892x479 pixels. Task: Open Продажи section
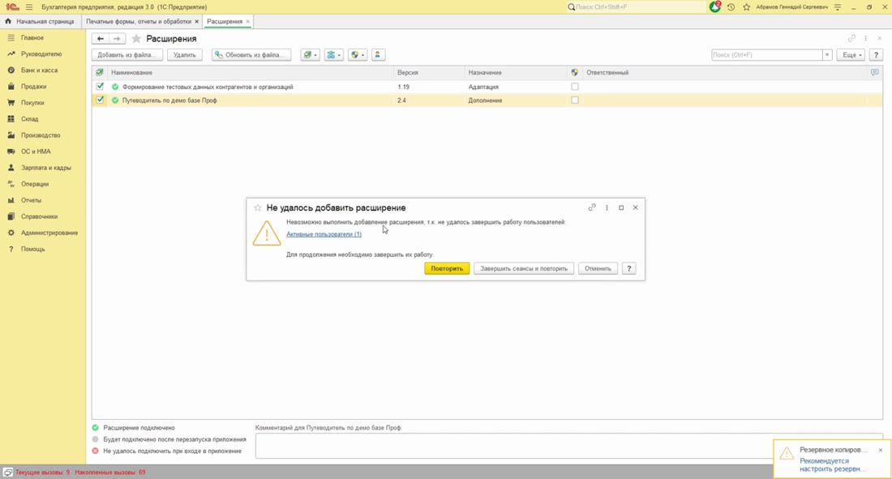pos(33,87)
